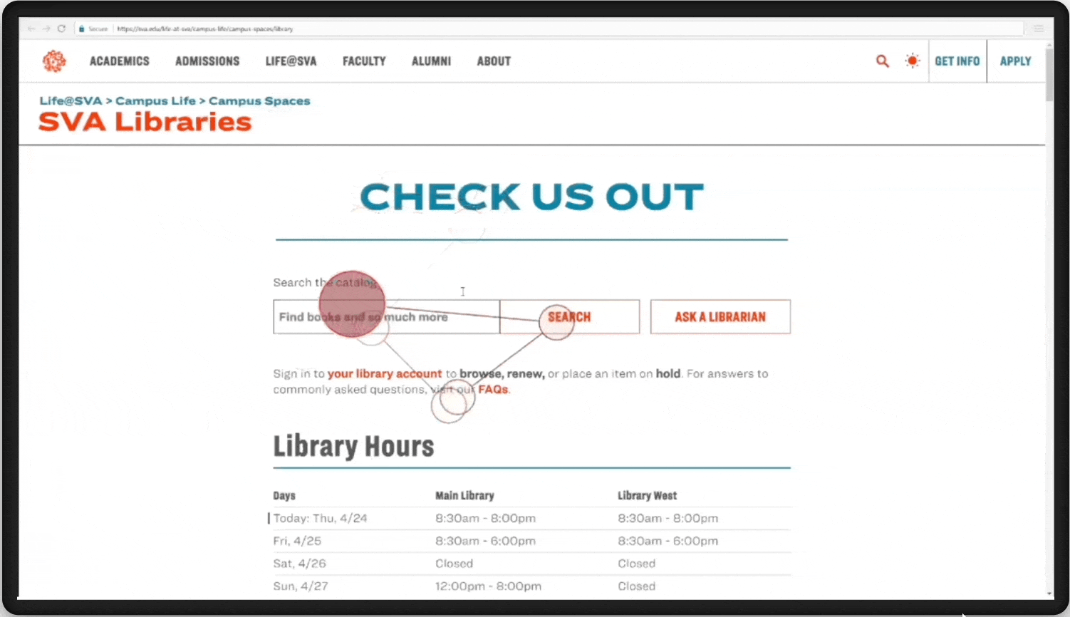
Task: Open the 'your library account' link
Action: pyautogui.click(x=384, y=374)
